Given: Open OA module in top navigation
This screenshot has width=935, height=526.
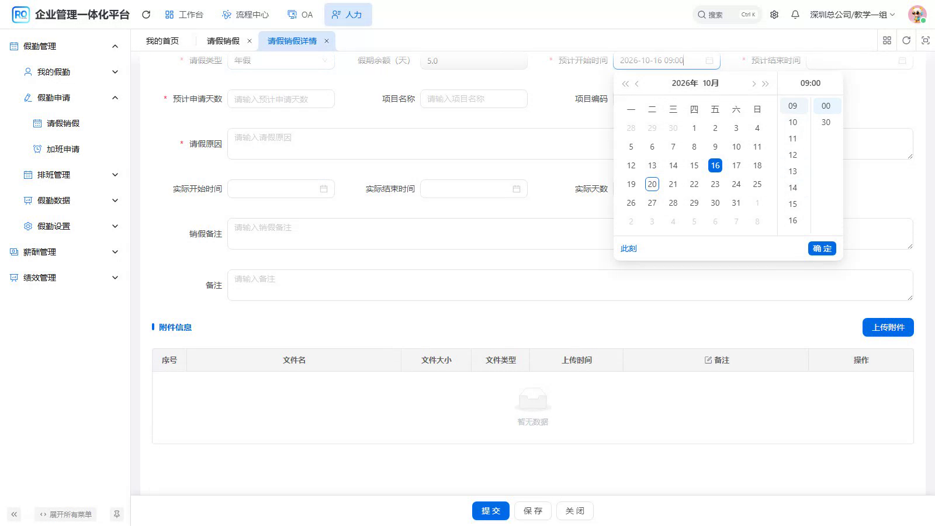Looking at the screenshot, I should (300, 15).
